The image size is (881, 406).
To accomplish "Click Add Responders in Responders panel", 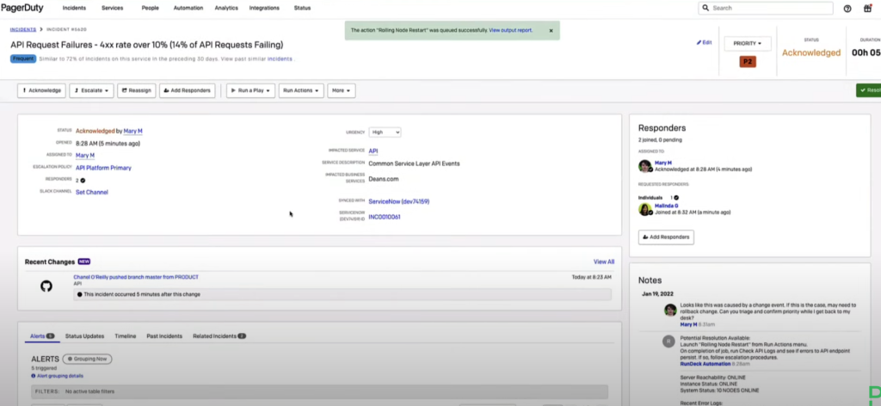I will pos(666,237).
